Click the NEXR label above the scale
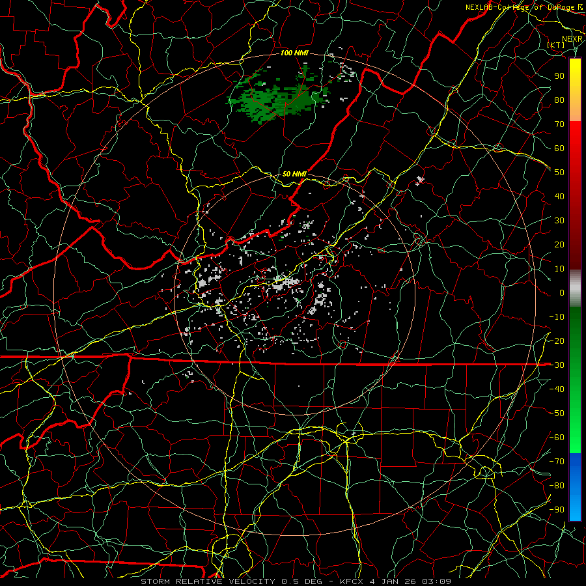Viewport: 586px width, 586px height. pyautogui.click(x=572, y=39)
